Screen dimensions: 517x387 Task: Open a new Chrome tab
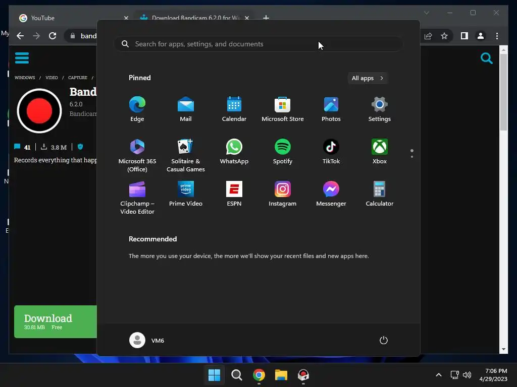click(x=266, y=18)
